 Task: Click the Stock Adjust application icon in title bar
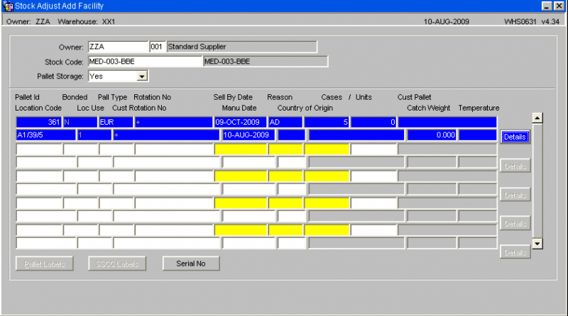[7, 6]
